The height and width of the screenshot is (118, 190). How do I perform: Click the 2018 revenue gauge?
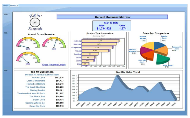pos(28,43)
